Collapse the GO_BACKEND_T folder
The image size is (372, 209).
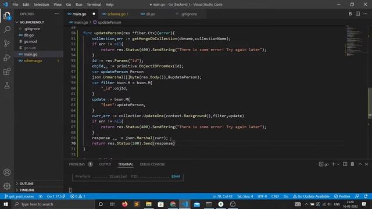pyautogui.click(x=31, y=22)
